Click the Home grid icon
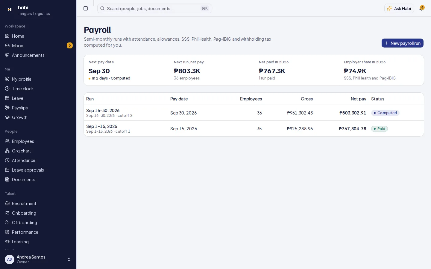The image size is (431, 269). point(7,36)
